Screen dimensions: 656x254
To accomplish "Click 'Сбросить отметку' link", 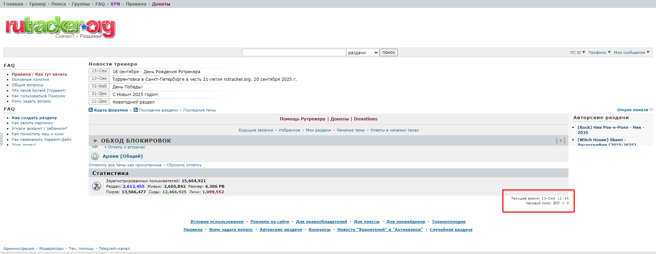I will [x=184, y=165].
